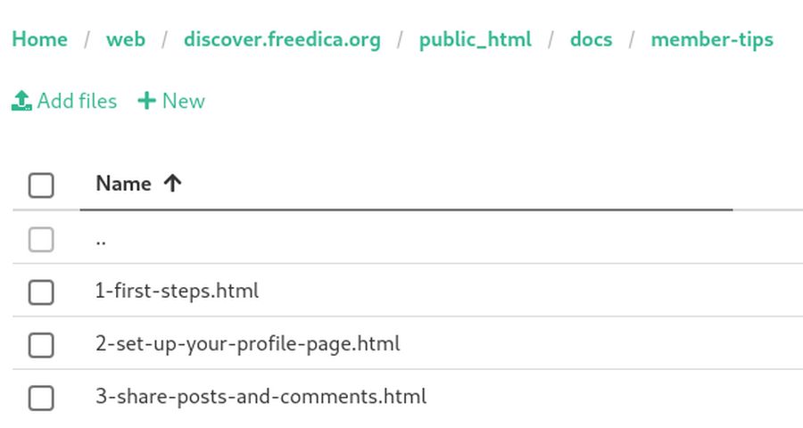This screenshot has height=428, width=803.
Task: Click the Add files text label
Action: [x=78, y=102]
